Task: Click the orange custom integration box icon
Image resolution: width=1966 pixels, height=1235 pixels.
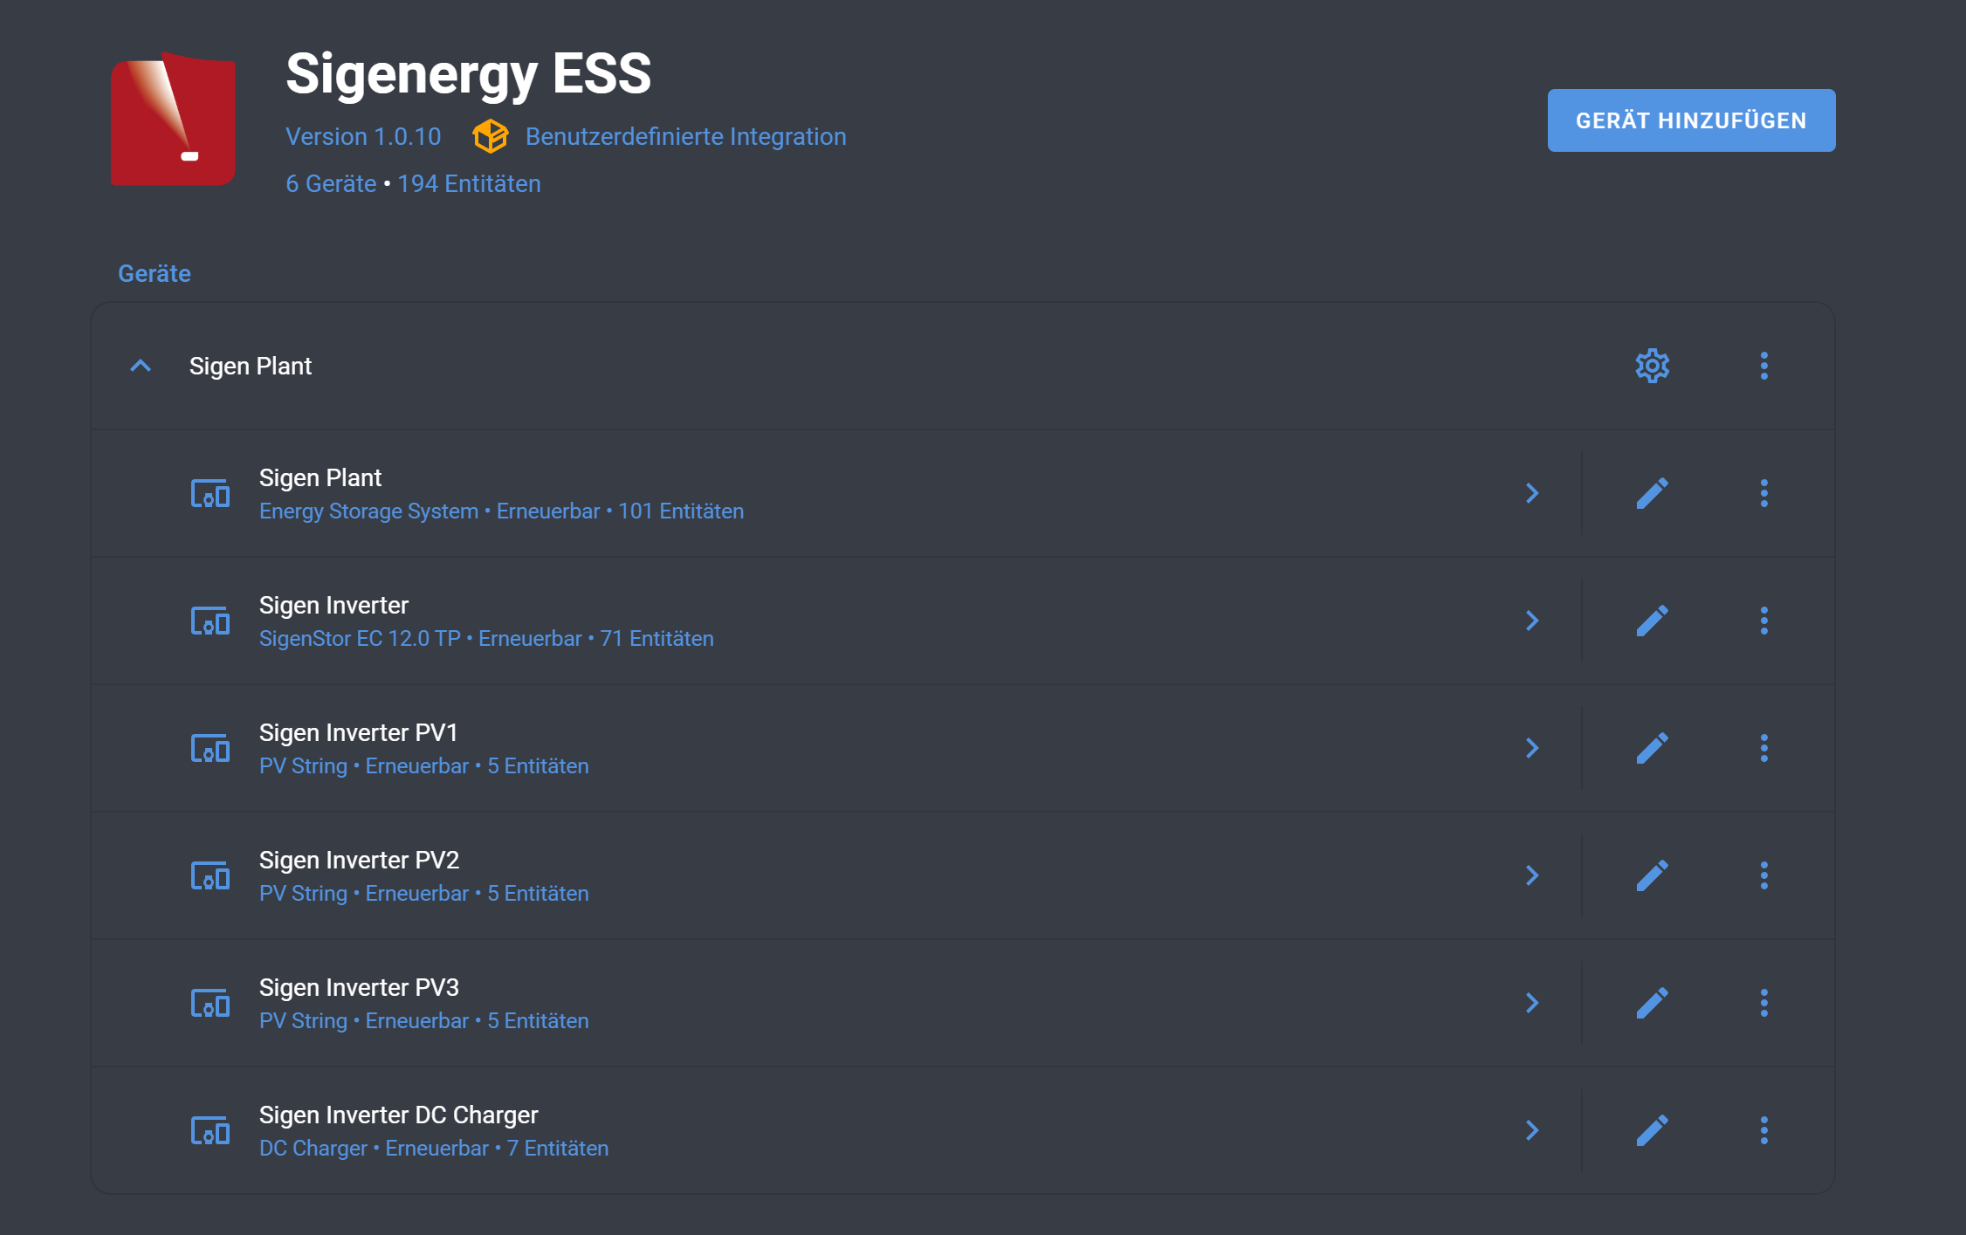Action: click(x=490, y=136)
